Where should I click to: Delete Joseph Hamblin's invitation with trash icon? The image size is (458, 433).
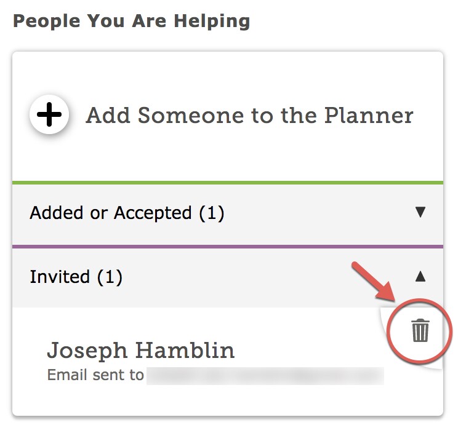(x=420, y=330)
